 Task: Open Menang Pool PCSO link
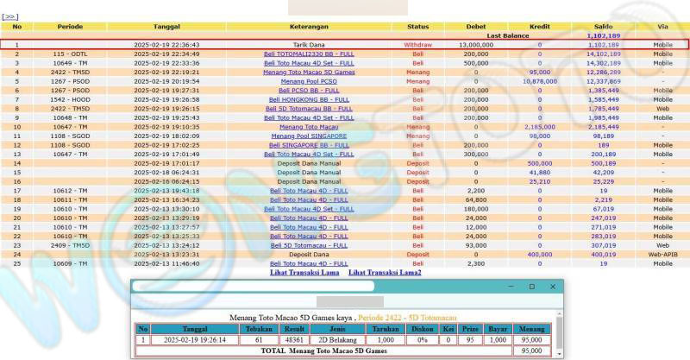[308, 81]
